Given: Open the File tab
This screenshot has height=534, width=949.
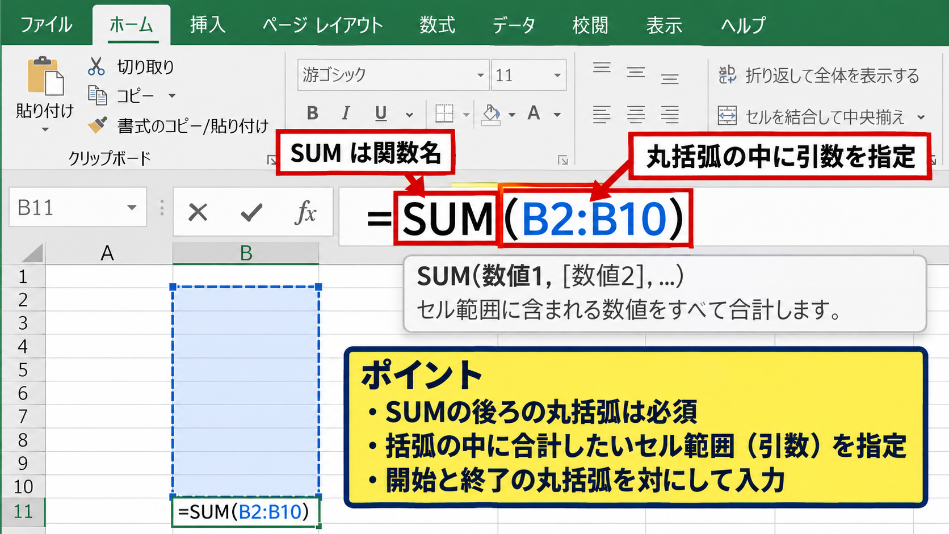Looking at the screenshot, I should [47, 25].
